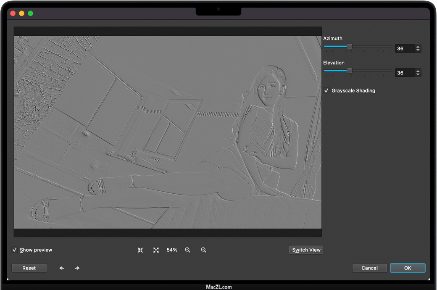The height and width of the screenshot is (290, 437).
Task: Click the Elevation value input field
Action: tap(404, 73)
